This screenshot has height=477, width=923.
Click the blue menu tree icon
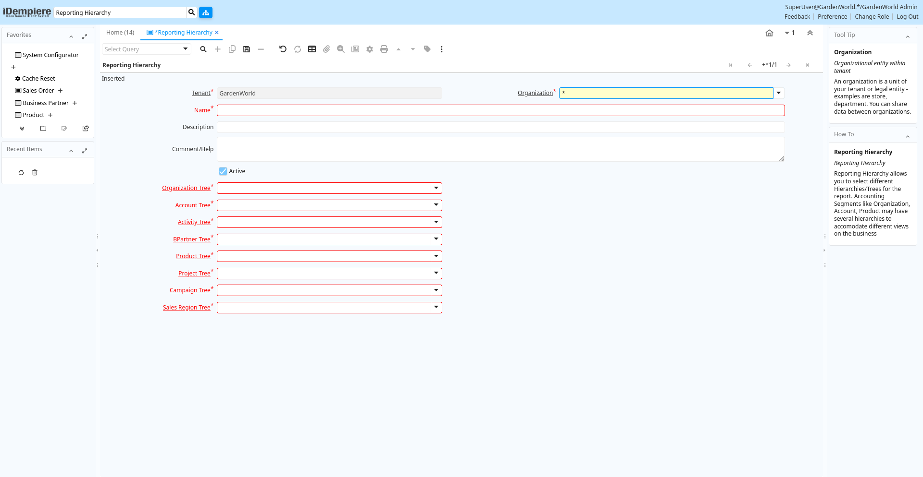[206, 12]
